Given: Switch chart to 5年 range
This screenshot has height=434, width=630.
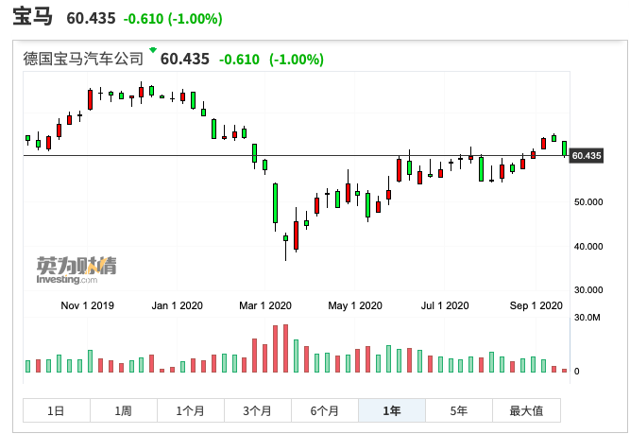Looking at the screenshot, I should (x=459, y=410).
